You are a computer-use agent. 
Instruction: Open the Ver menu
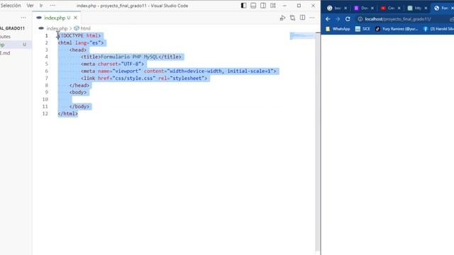coord(30,6)
